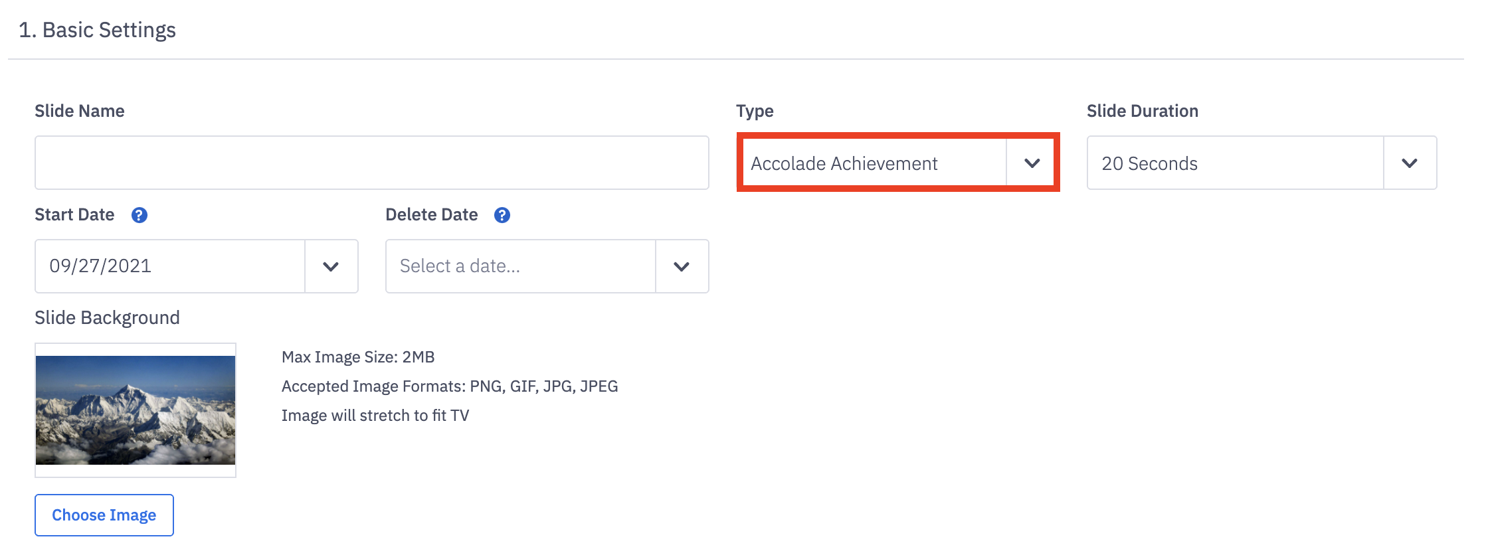This screenshot has height=559, width=1488.
Task: Click the Start Date help question-mark icon
Action: click(139, 215)
